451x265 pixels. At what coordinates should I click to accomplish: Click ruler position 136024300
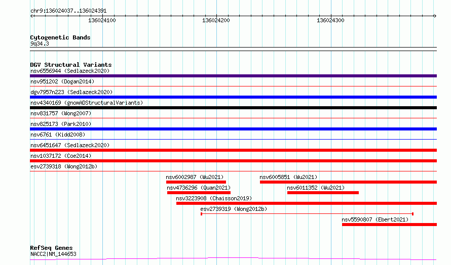tap(330, 20)
